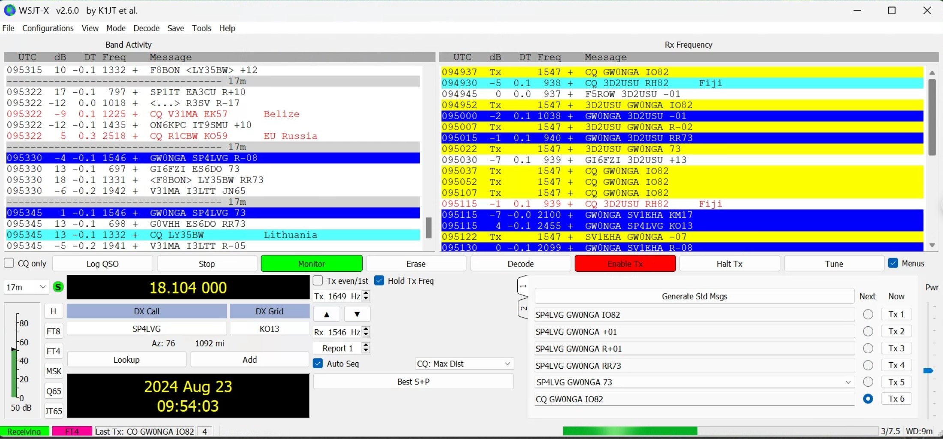Adjust the Rx 1546 Hz spinner arrows
Image resolution: width=943 pixels, height=439 pixels.
(366, 332)
